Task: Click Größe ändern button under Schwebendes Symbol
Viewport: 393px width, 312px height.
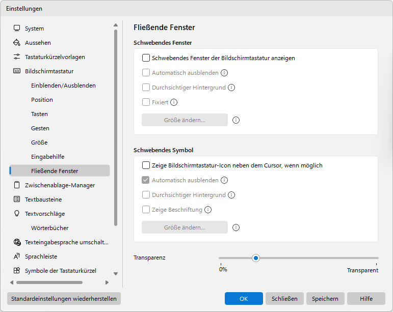Action: pos(185,227)
